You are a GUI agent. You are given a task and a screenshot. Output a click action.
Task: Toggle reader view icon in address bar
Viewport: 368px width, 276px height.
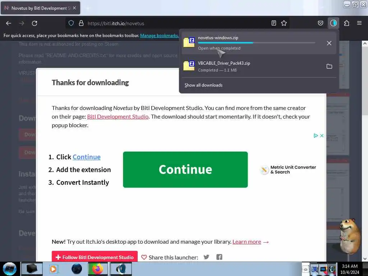[273, 23]
